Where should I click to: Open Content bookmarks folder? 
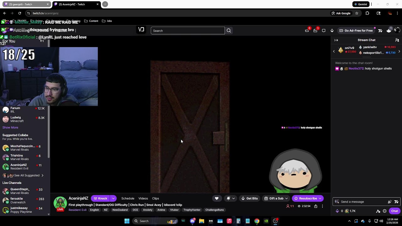pos(91,21)
